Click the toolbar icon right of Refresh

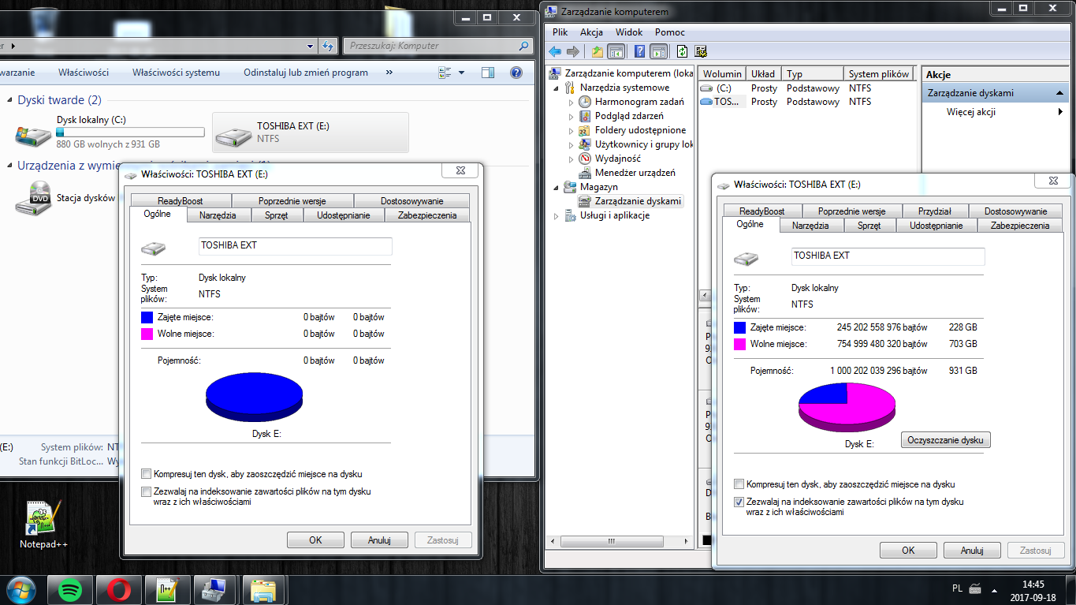(x=700, y=51)
